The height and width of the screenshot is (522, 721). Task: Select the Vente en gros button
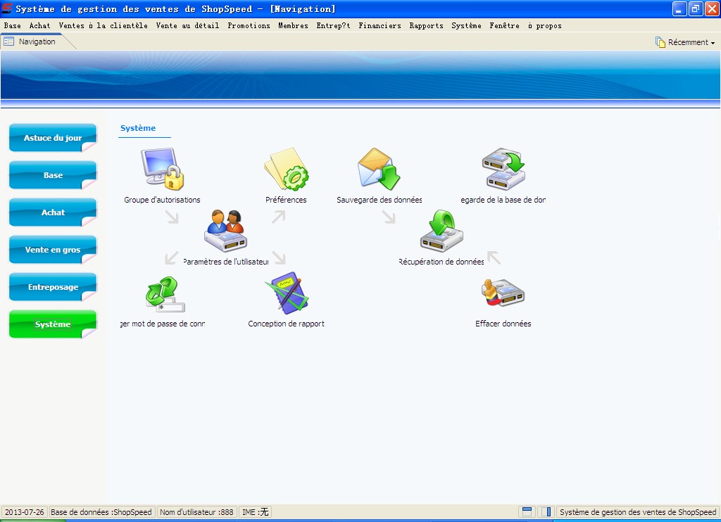click(x=53, y=250)
